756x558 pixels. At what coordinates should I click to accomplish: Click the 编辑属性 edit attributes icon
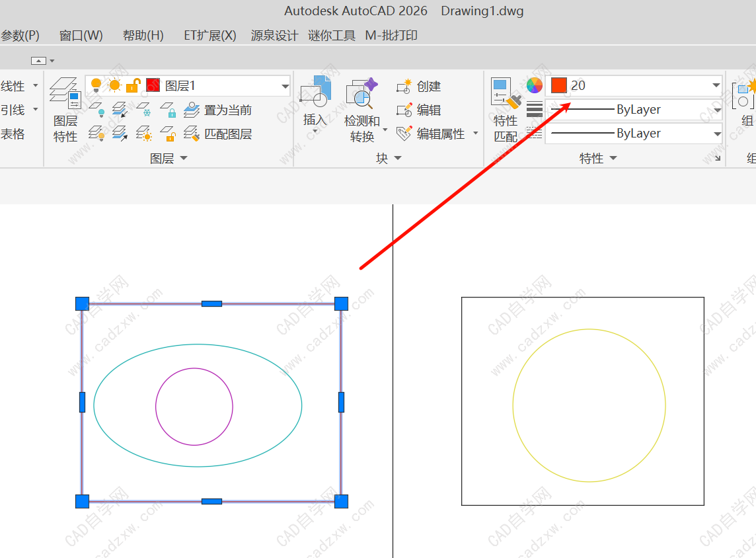point(404,134)
